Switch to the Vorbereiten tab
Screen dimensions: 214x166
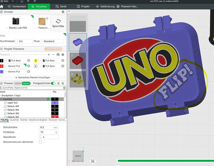[17, 6]
